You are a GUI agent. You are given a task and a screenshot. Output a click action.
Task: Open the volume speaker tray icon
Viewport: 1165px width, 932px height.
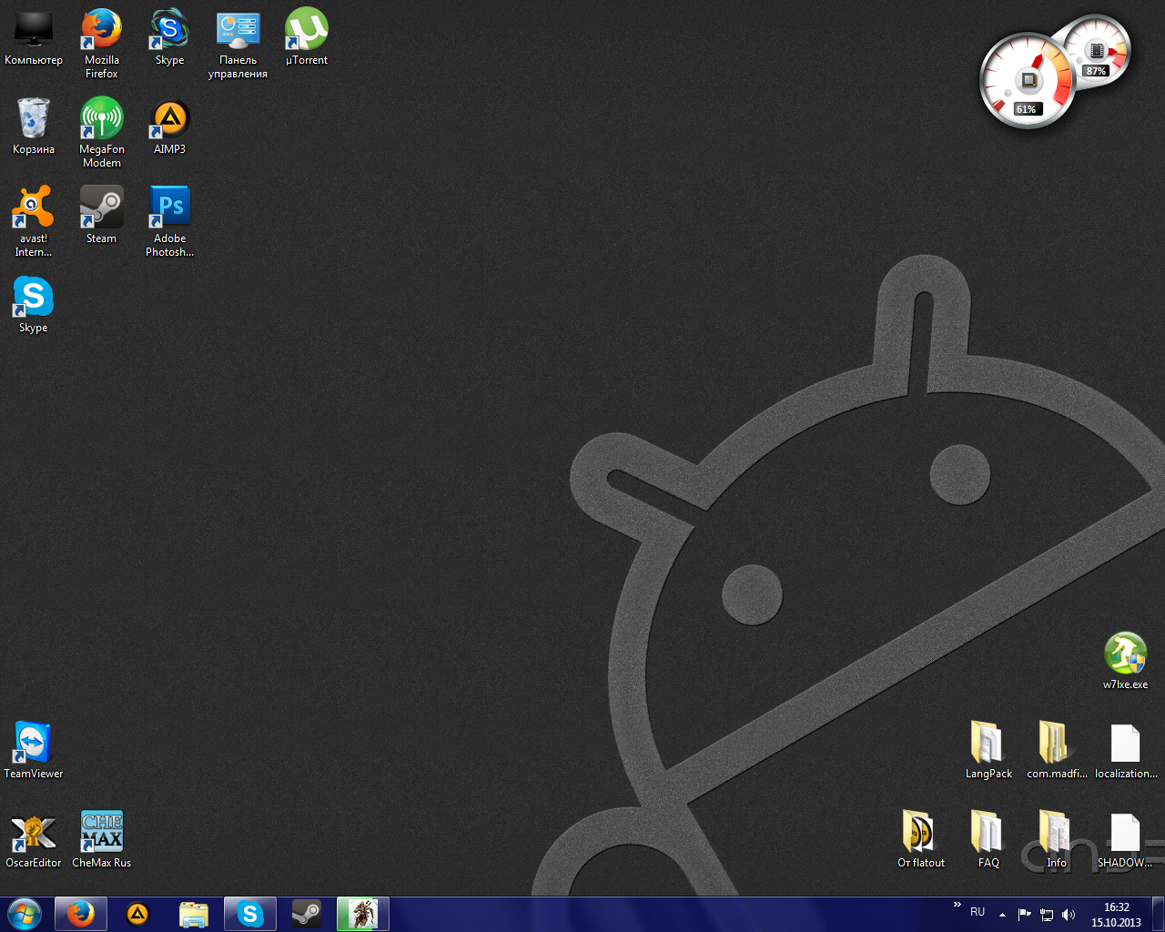[1069, 915]
